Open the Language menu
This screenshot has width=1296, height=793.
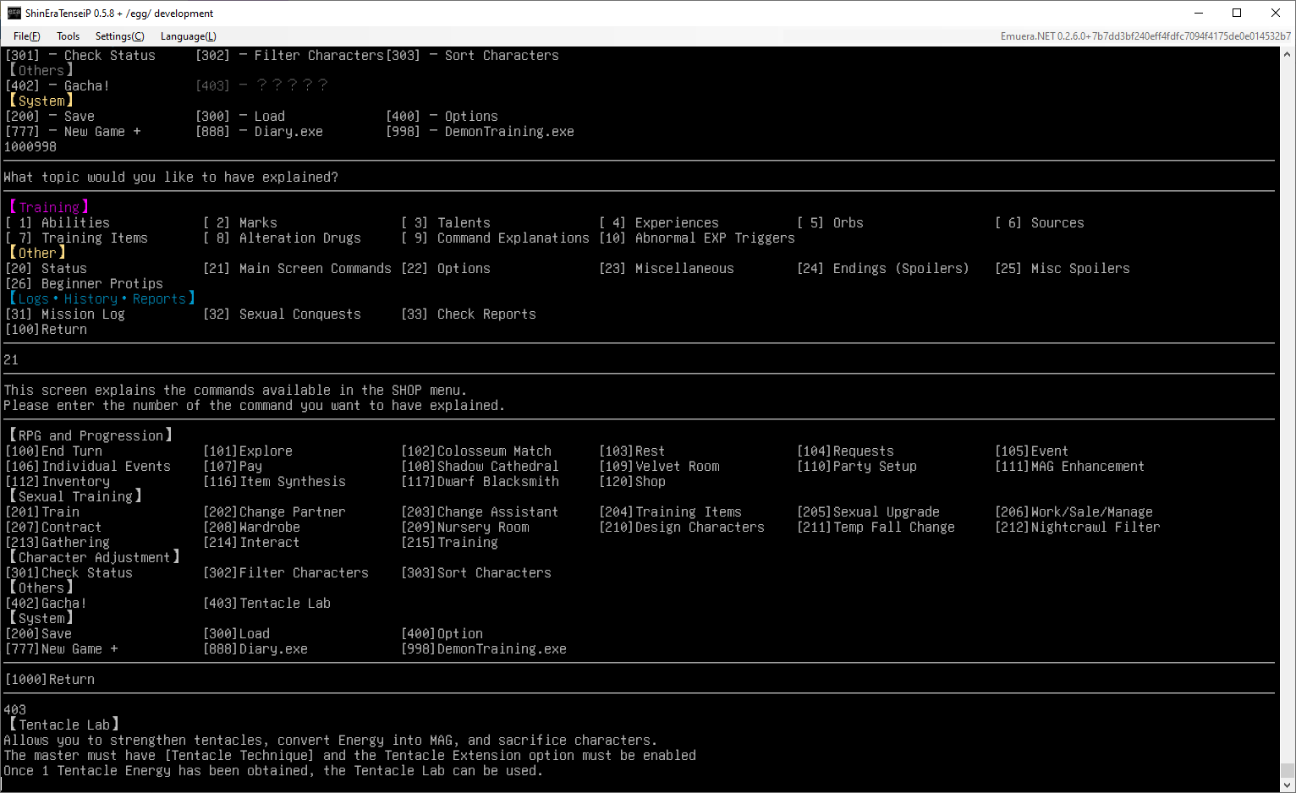tap(188, 36)
